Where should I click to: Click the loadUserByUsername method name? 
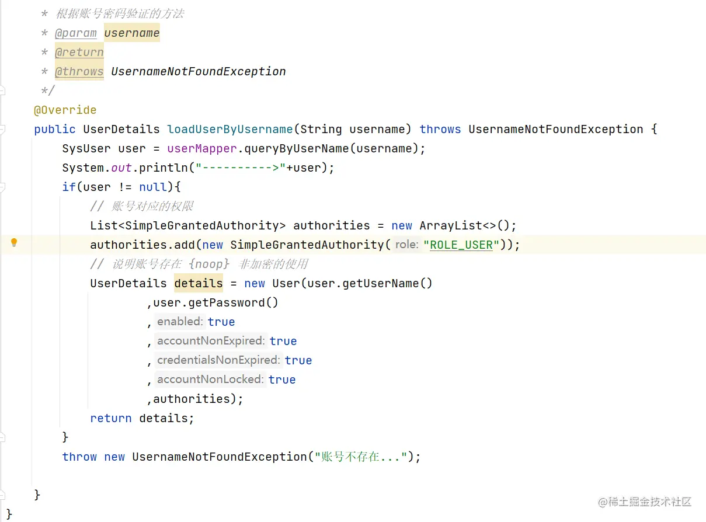tap(230, 129)
